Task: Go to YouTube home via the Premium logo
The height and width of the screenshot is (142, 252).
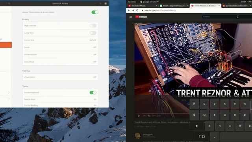Action: click(x=141, y=17)
